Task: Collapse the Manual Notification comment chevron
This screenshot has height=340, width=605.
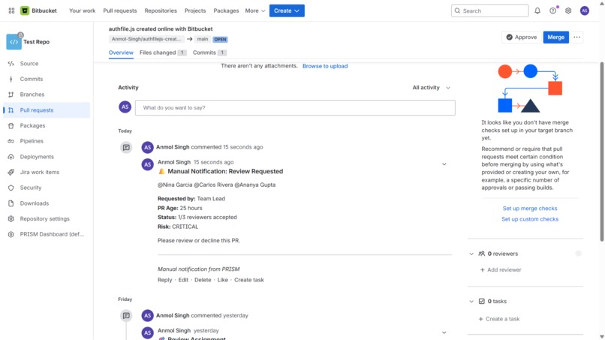Action: (x=444, y=164)
